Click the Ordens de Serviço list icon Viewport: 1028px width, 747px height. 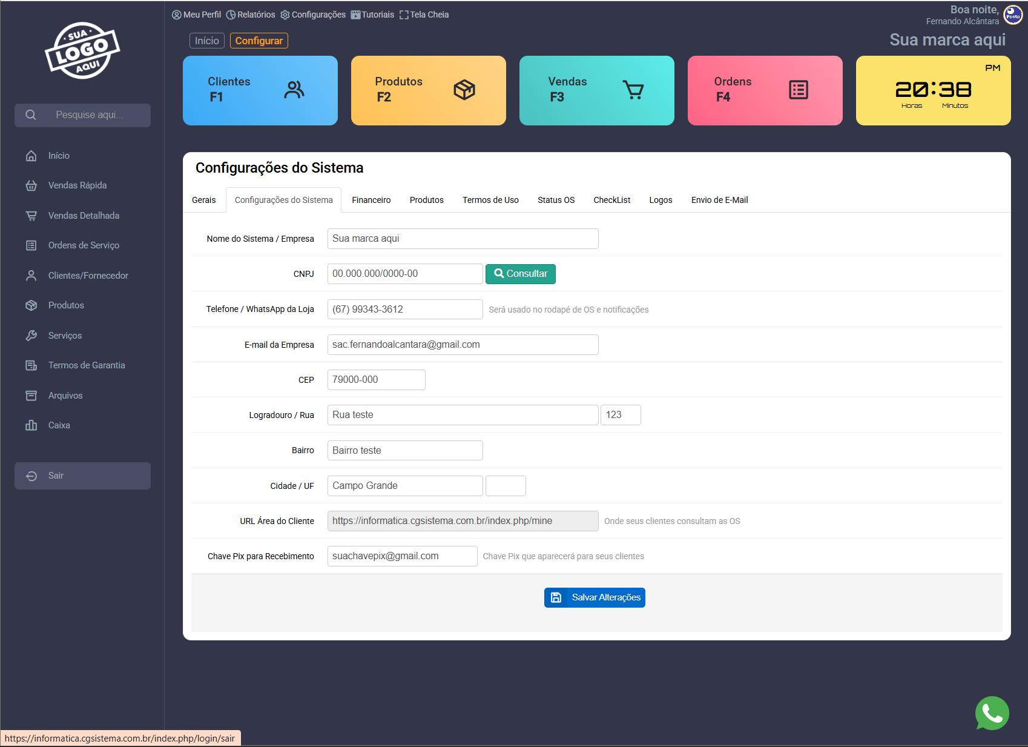click(x=31, y=245)
